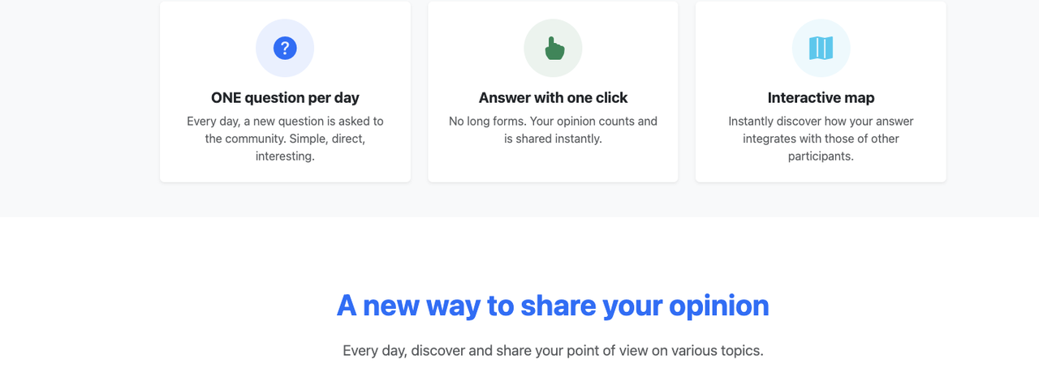1039x389 pixels.
Task: Click the "is shared instantly." text line
Action: pos(553,139)
